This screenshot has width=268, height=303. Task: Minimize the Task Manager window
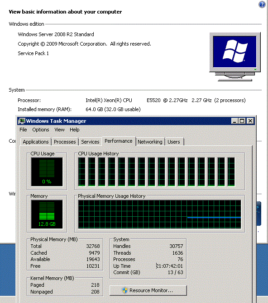(x=234, y=121)
